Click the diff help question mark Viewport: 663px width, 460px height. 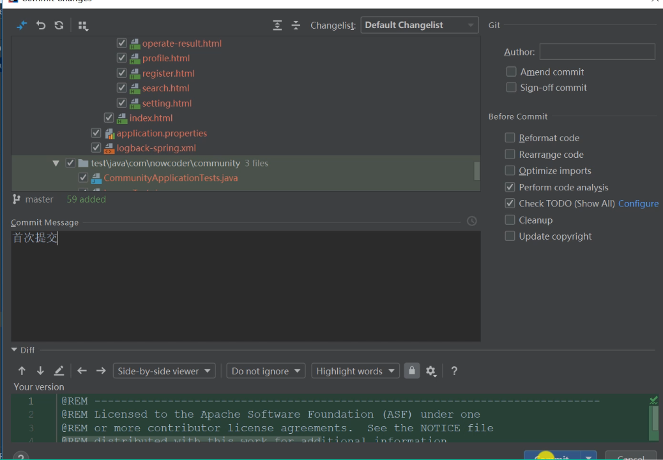point(454,371)
